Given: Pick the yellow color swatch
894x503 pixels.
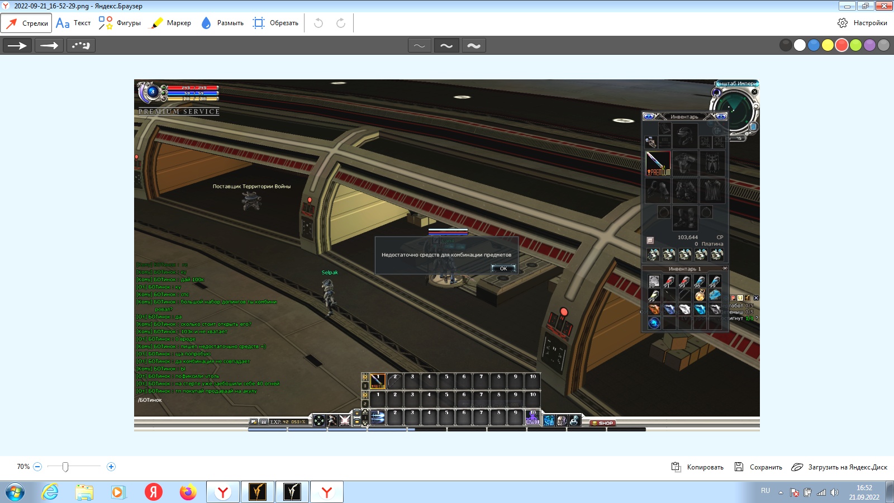Looking at the screenshot, I should [x=828, y=45].
